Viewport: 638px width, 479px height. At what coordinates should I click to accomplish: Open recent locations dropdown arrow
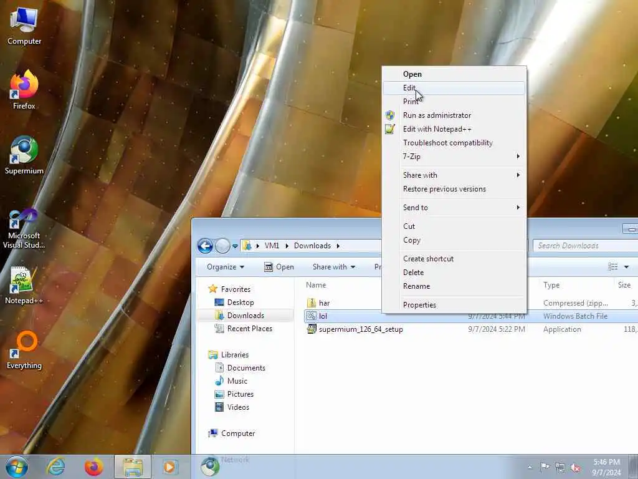click(x=235, y=246)
